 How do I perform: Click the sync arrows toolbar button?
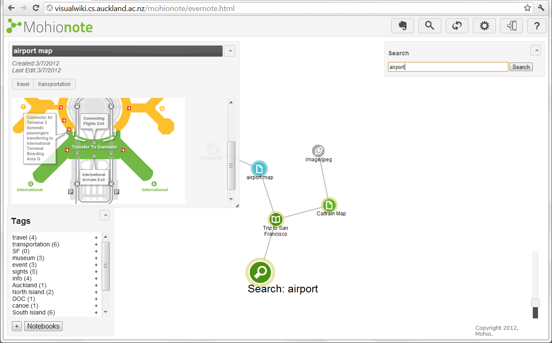pyautogui.click(x=457, y=26)
